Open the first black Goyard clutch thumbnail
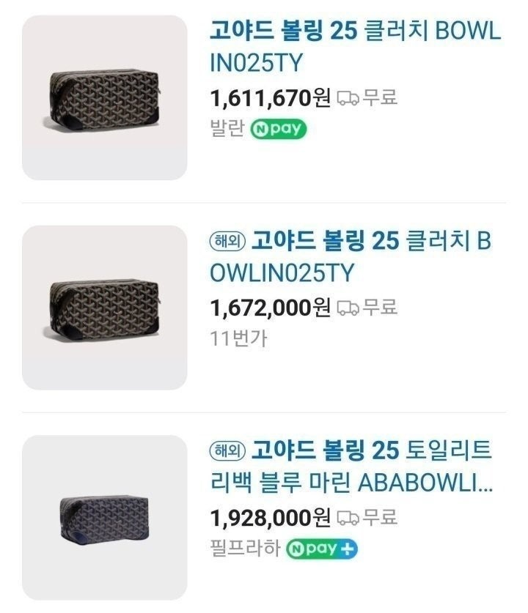The height and width of the screenshot is (613, 528). click(x=104, y=97)
